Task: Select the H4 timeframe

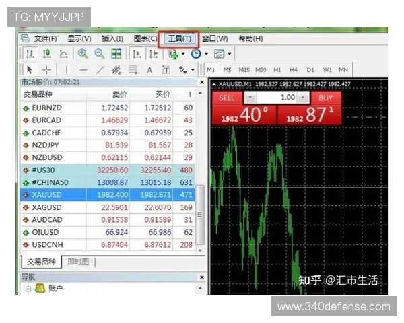Action: pyautogui.click(x=294, y=70)
